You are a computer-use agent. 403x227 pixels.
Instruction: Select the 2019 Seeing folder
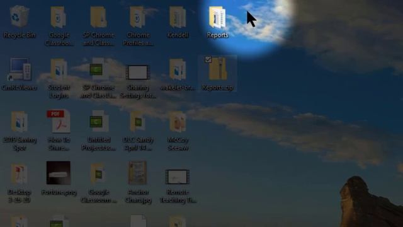(20, 122)
